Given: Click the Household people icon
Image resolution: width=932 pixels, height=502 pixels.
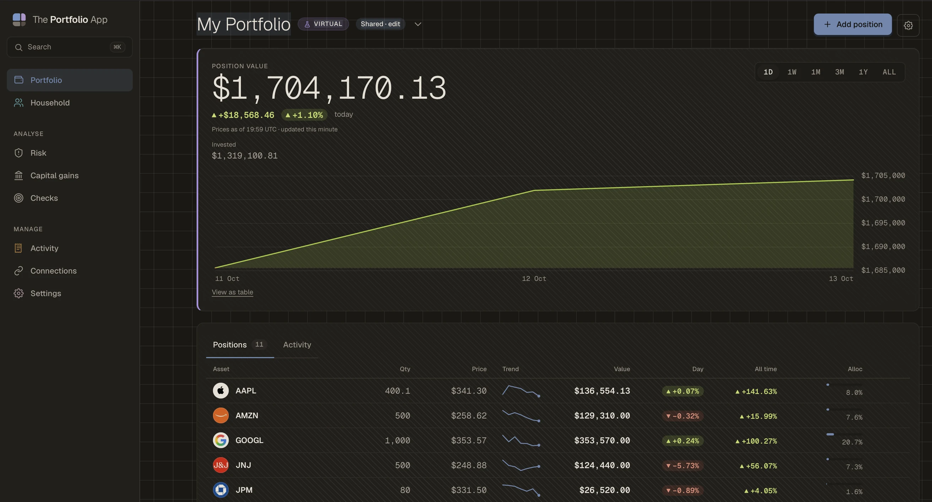Looking at the screenshot, I should [19, 103].
